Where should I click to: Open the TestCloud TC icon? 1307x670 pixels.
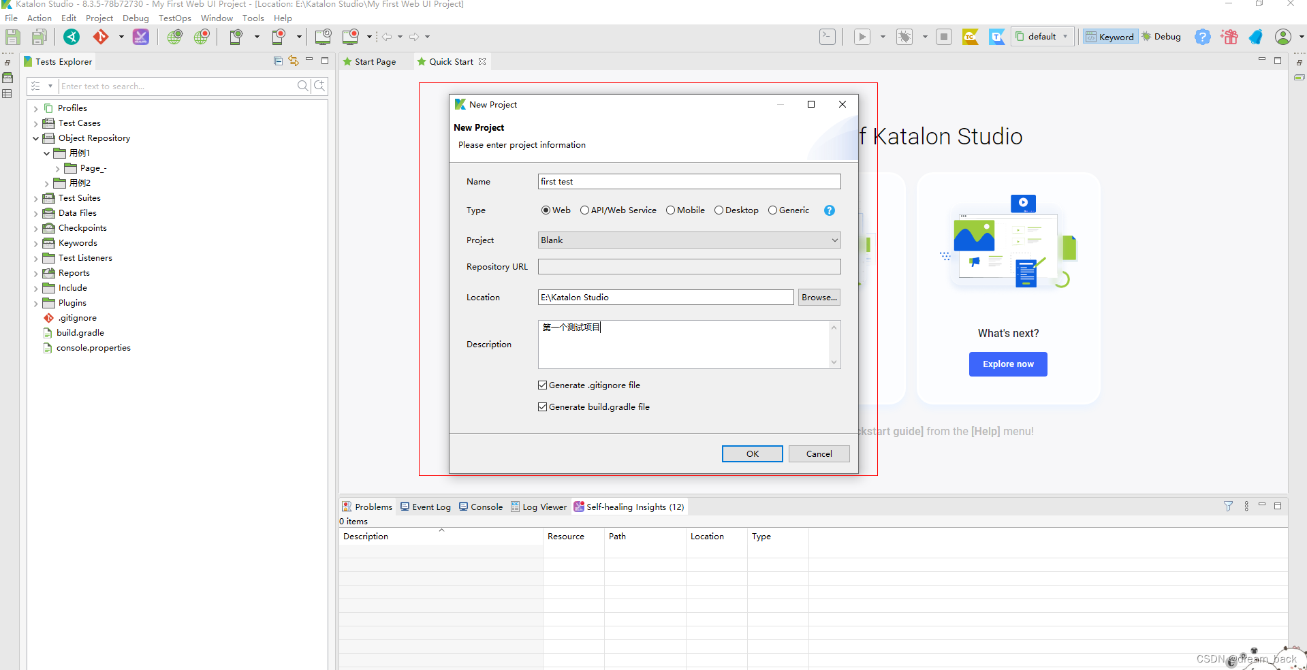tap(971, 37)
